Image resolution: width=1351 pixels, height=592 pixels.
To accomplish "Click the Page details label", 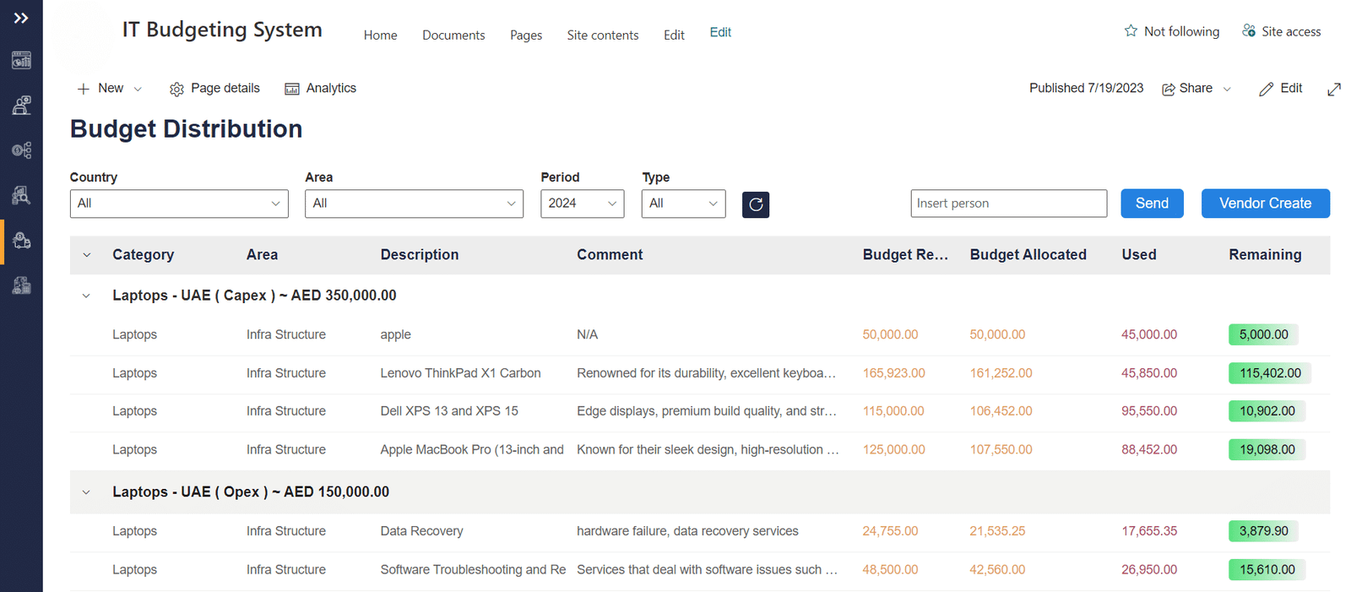I will (225, 88).
